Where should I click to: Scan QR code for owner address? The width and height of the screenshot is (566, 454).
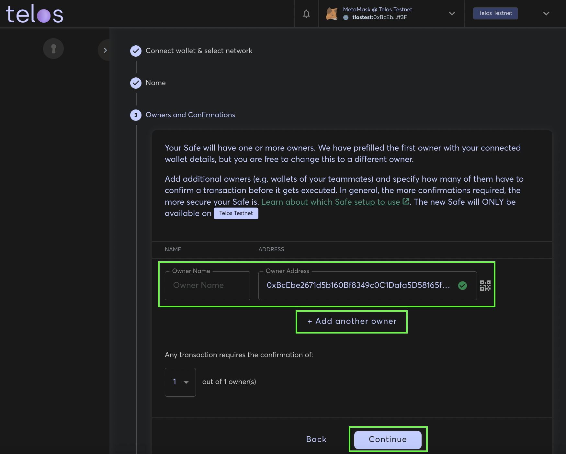click(x=485, y=286)
